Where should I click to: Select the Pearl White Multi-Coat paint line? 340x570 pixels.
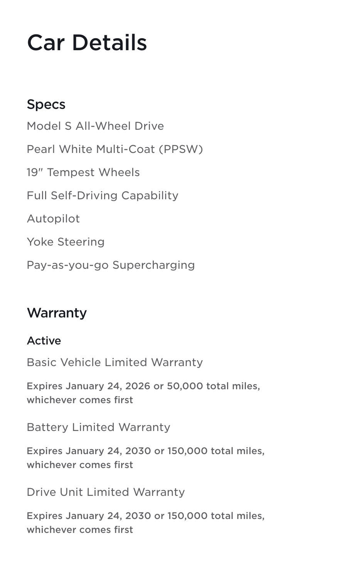(114, 149)
